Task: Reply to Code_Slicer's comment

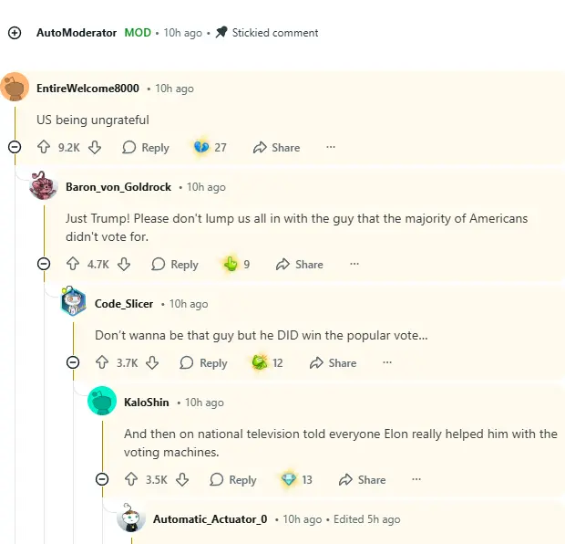Action: [x=203, y=362]
